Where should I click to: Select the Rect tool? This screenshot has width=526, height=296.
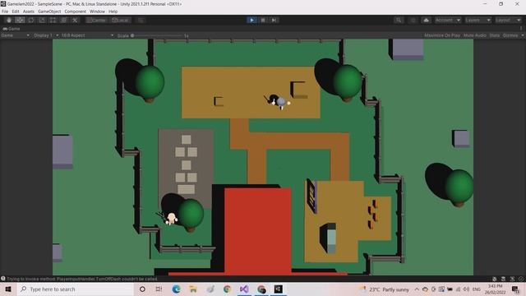[53, 20]
